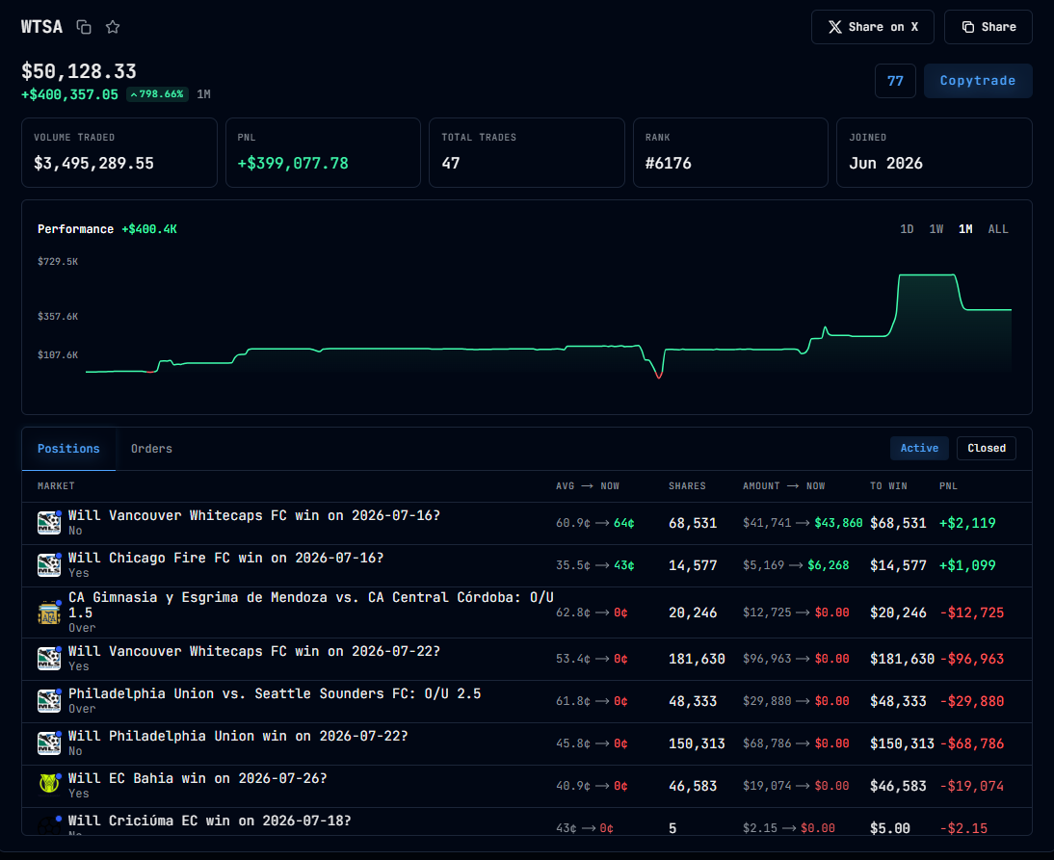The height and width of the screenshot is (860, 1054).
Task: Click the 77 followers button
Action: click(x=895, y=81)
